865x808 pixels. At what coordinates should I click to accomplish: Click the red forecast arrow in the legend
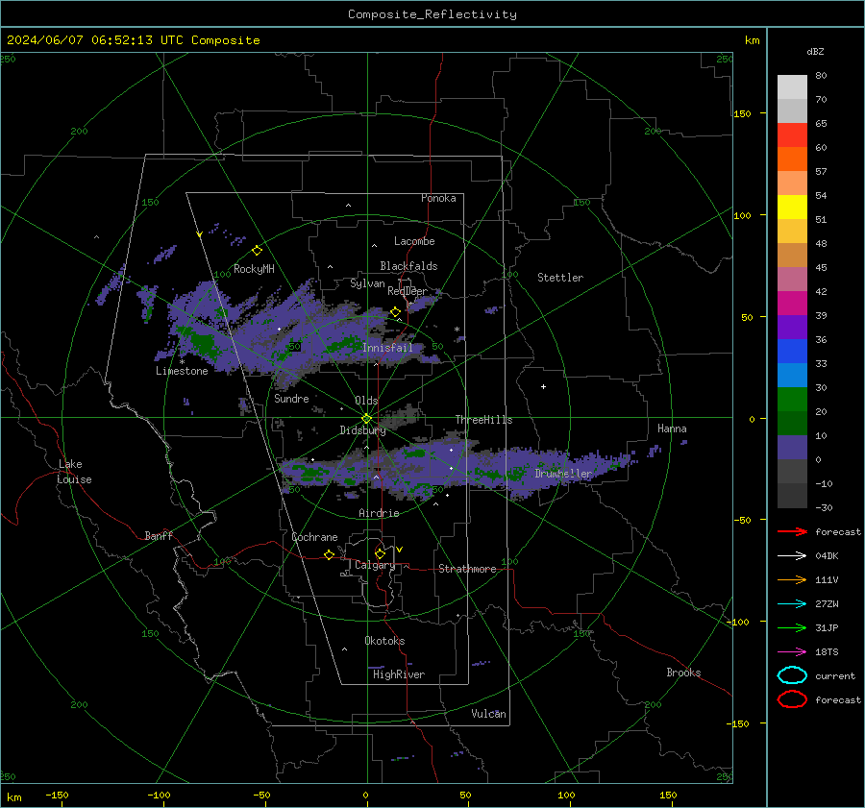pyautogui.click(x=792, y=531)
